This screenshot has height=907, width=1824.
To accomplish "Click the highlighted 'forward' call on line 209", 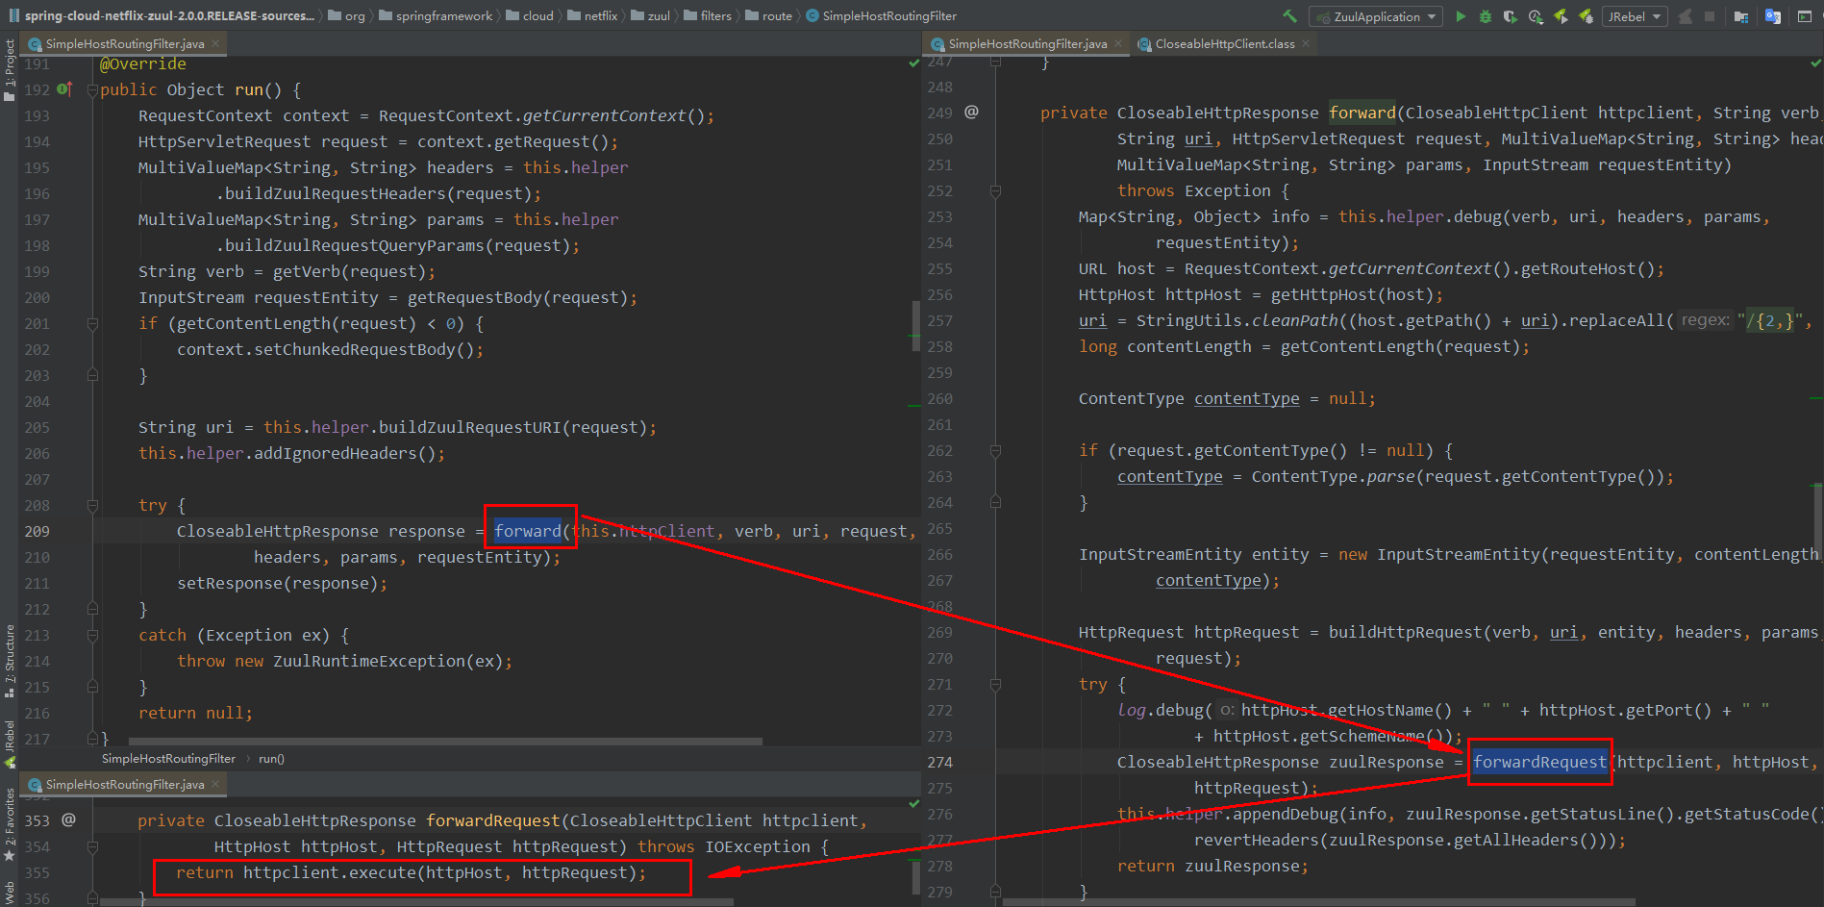I will pos(528,531).
